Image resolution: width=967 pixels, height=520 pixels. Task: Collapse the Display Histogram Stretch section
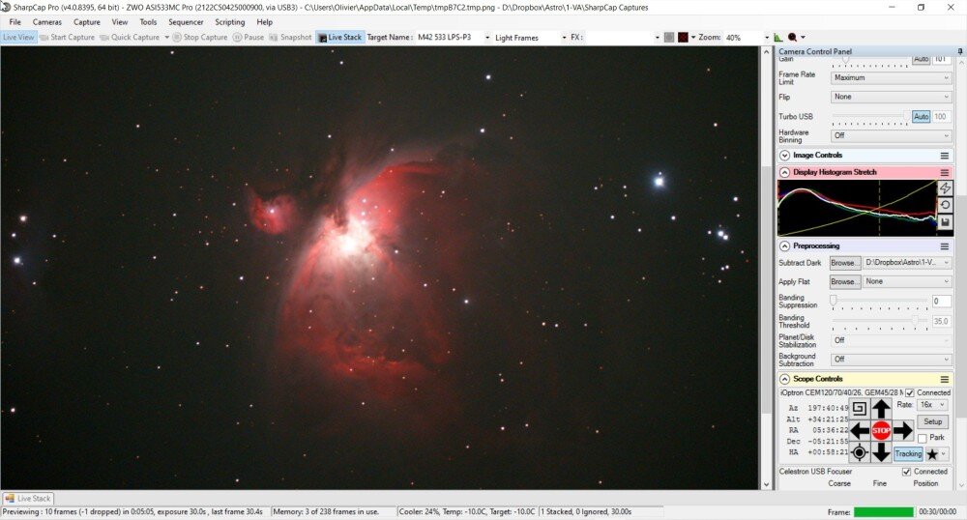point(784,172)
